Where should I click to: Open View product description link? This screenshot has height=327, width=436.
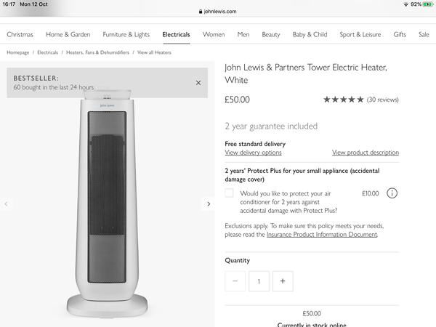pos(366,153)
